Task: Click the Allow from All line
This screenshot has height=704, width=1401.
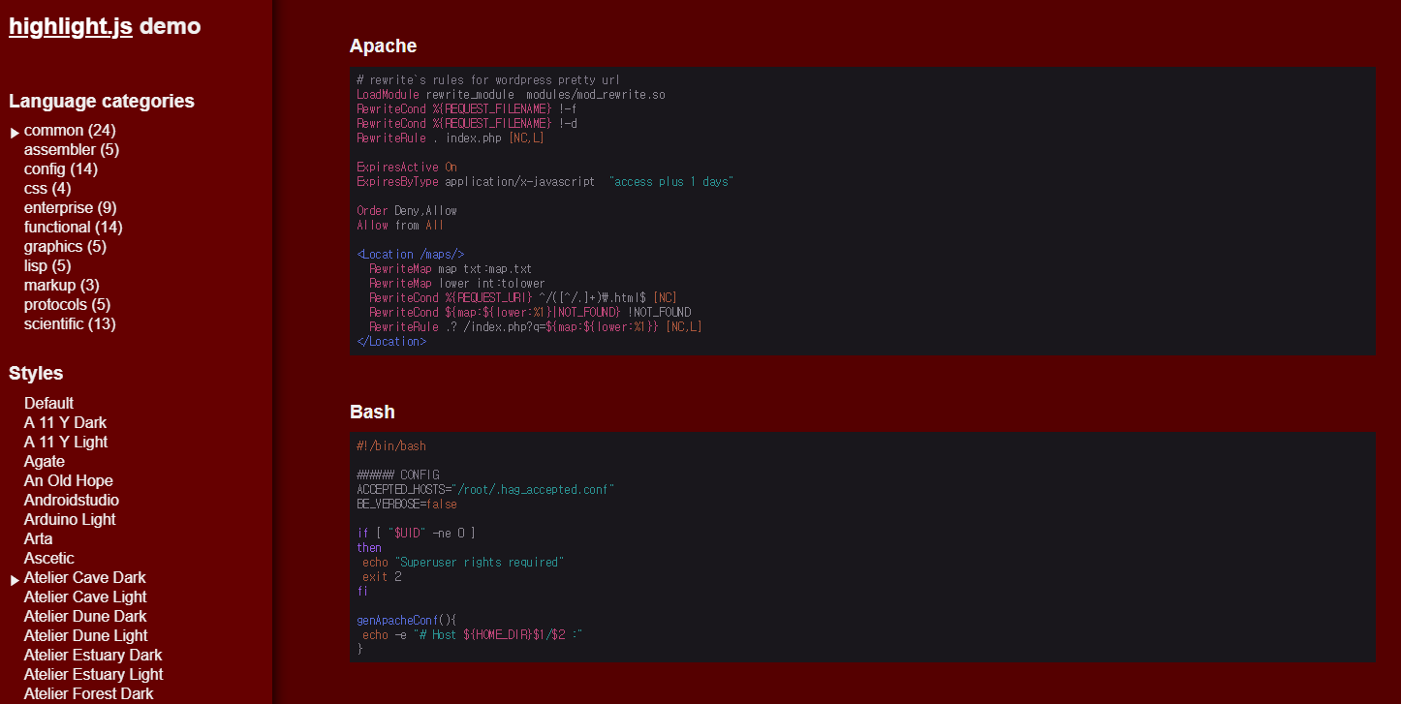Action: (400, 226)
